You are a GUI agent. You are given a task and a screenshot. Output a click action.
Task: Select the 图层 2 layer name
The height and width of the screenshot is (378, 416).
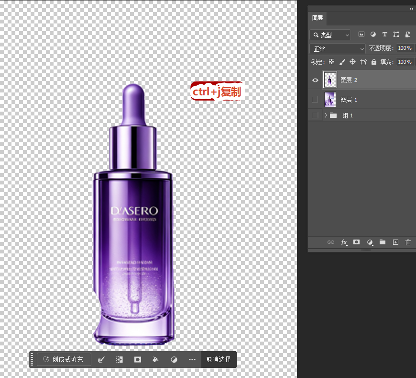[349, 80]
